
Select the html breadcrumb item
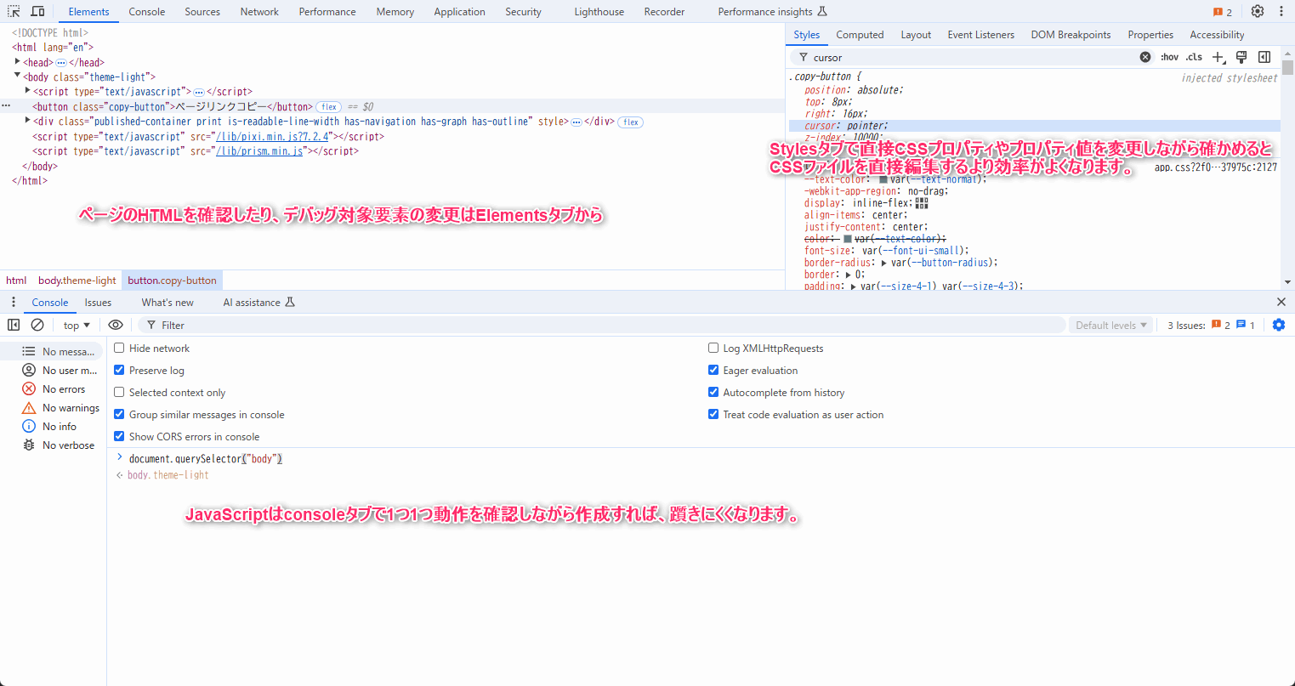pyautogui.click(x=16, y=281)
